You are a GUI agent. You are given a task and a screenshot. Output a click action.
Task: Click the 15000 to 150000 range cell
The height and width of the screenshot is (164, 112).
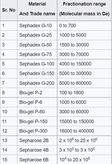[x=84, y=121]
